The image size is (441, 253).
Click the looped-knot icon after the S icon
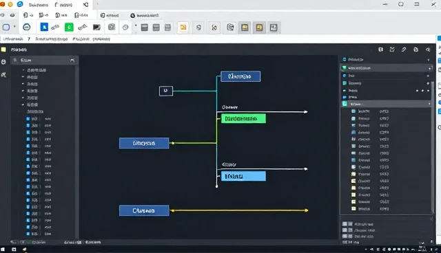[214, 27]
